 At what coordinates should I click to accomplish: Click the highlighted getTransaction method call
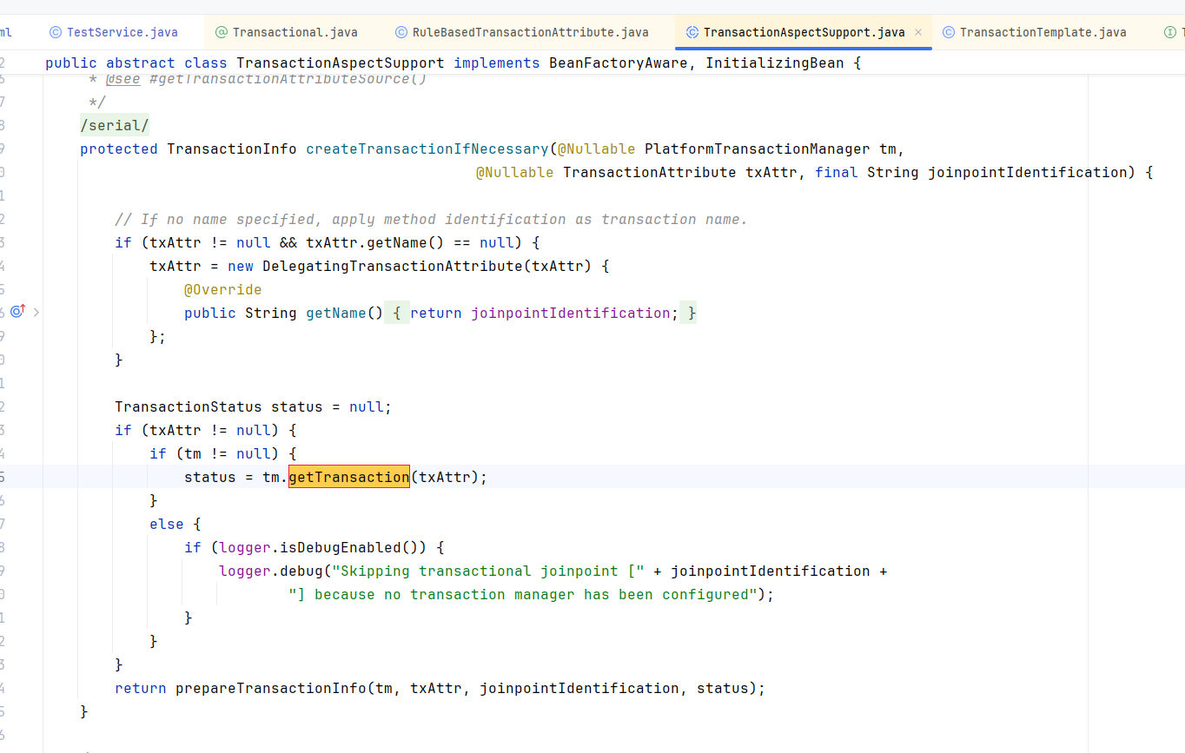(348, 477)
